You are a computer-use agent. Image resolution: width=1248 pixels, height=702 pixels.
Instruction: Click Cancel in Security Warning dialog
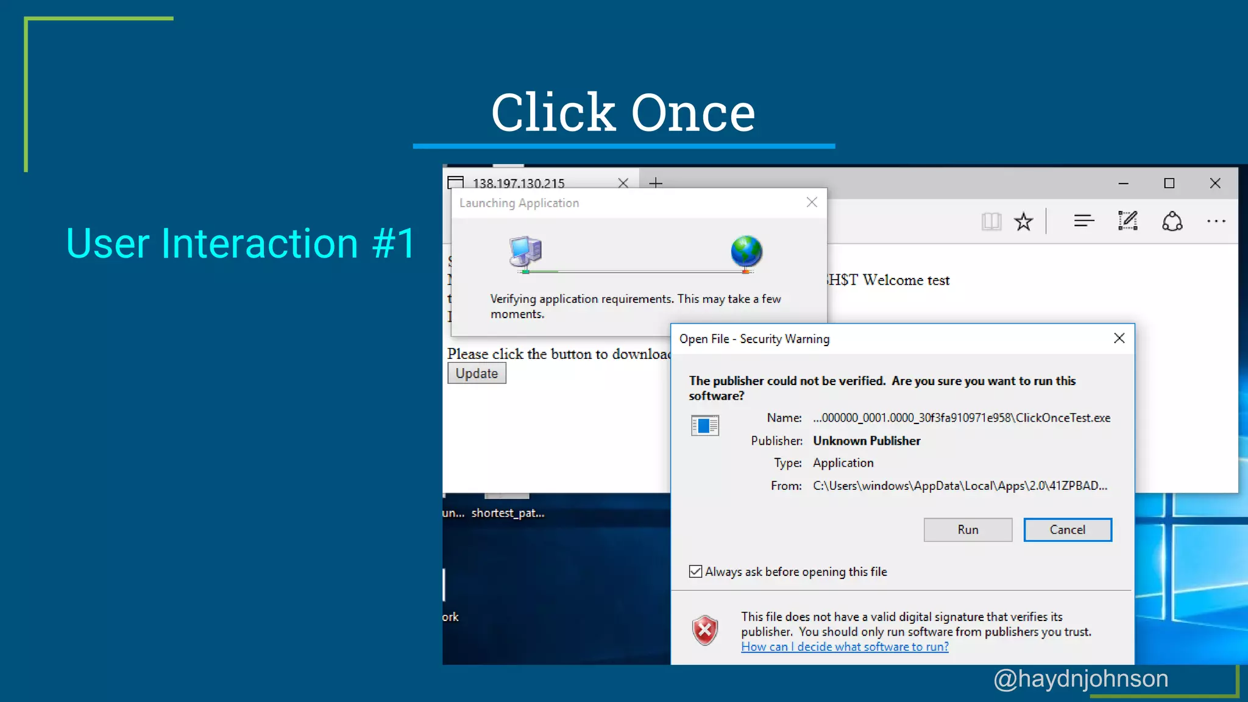1068,530
